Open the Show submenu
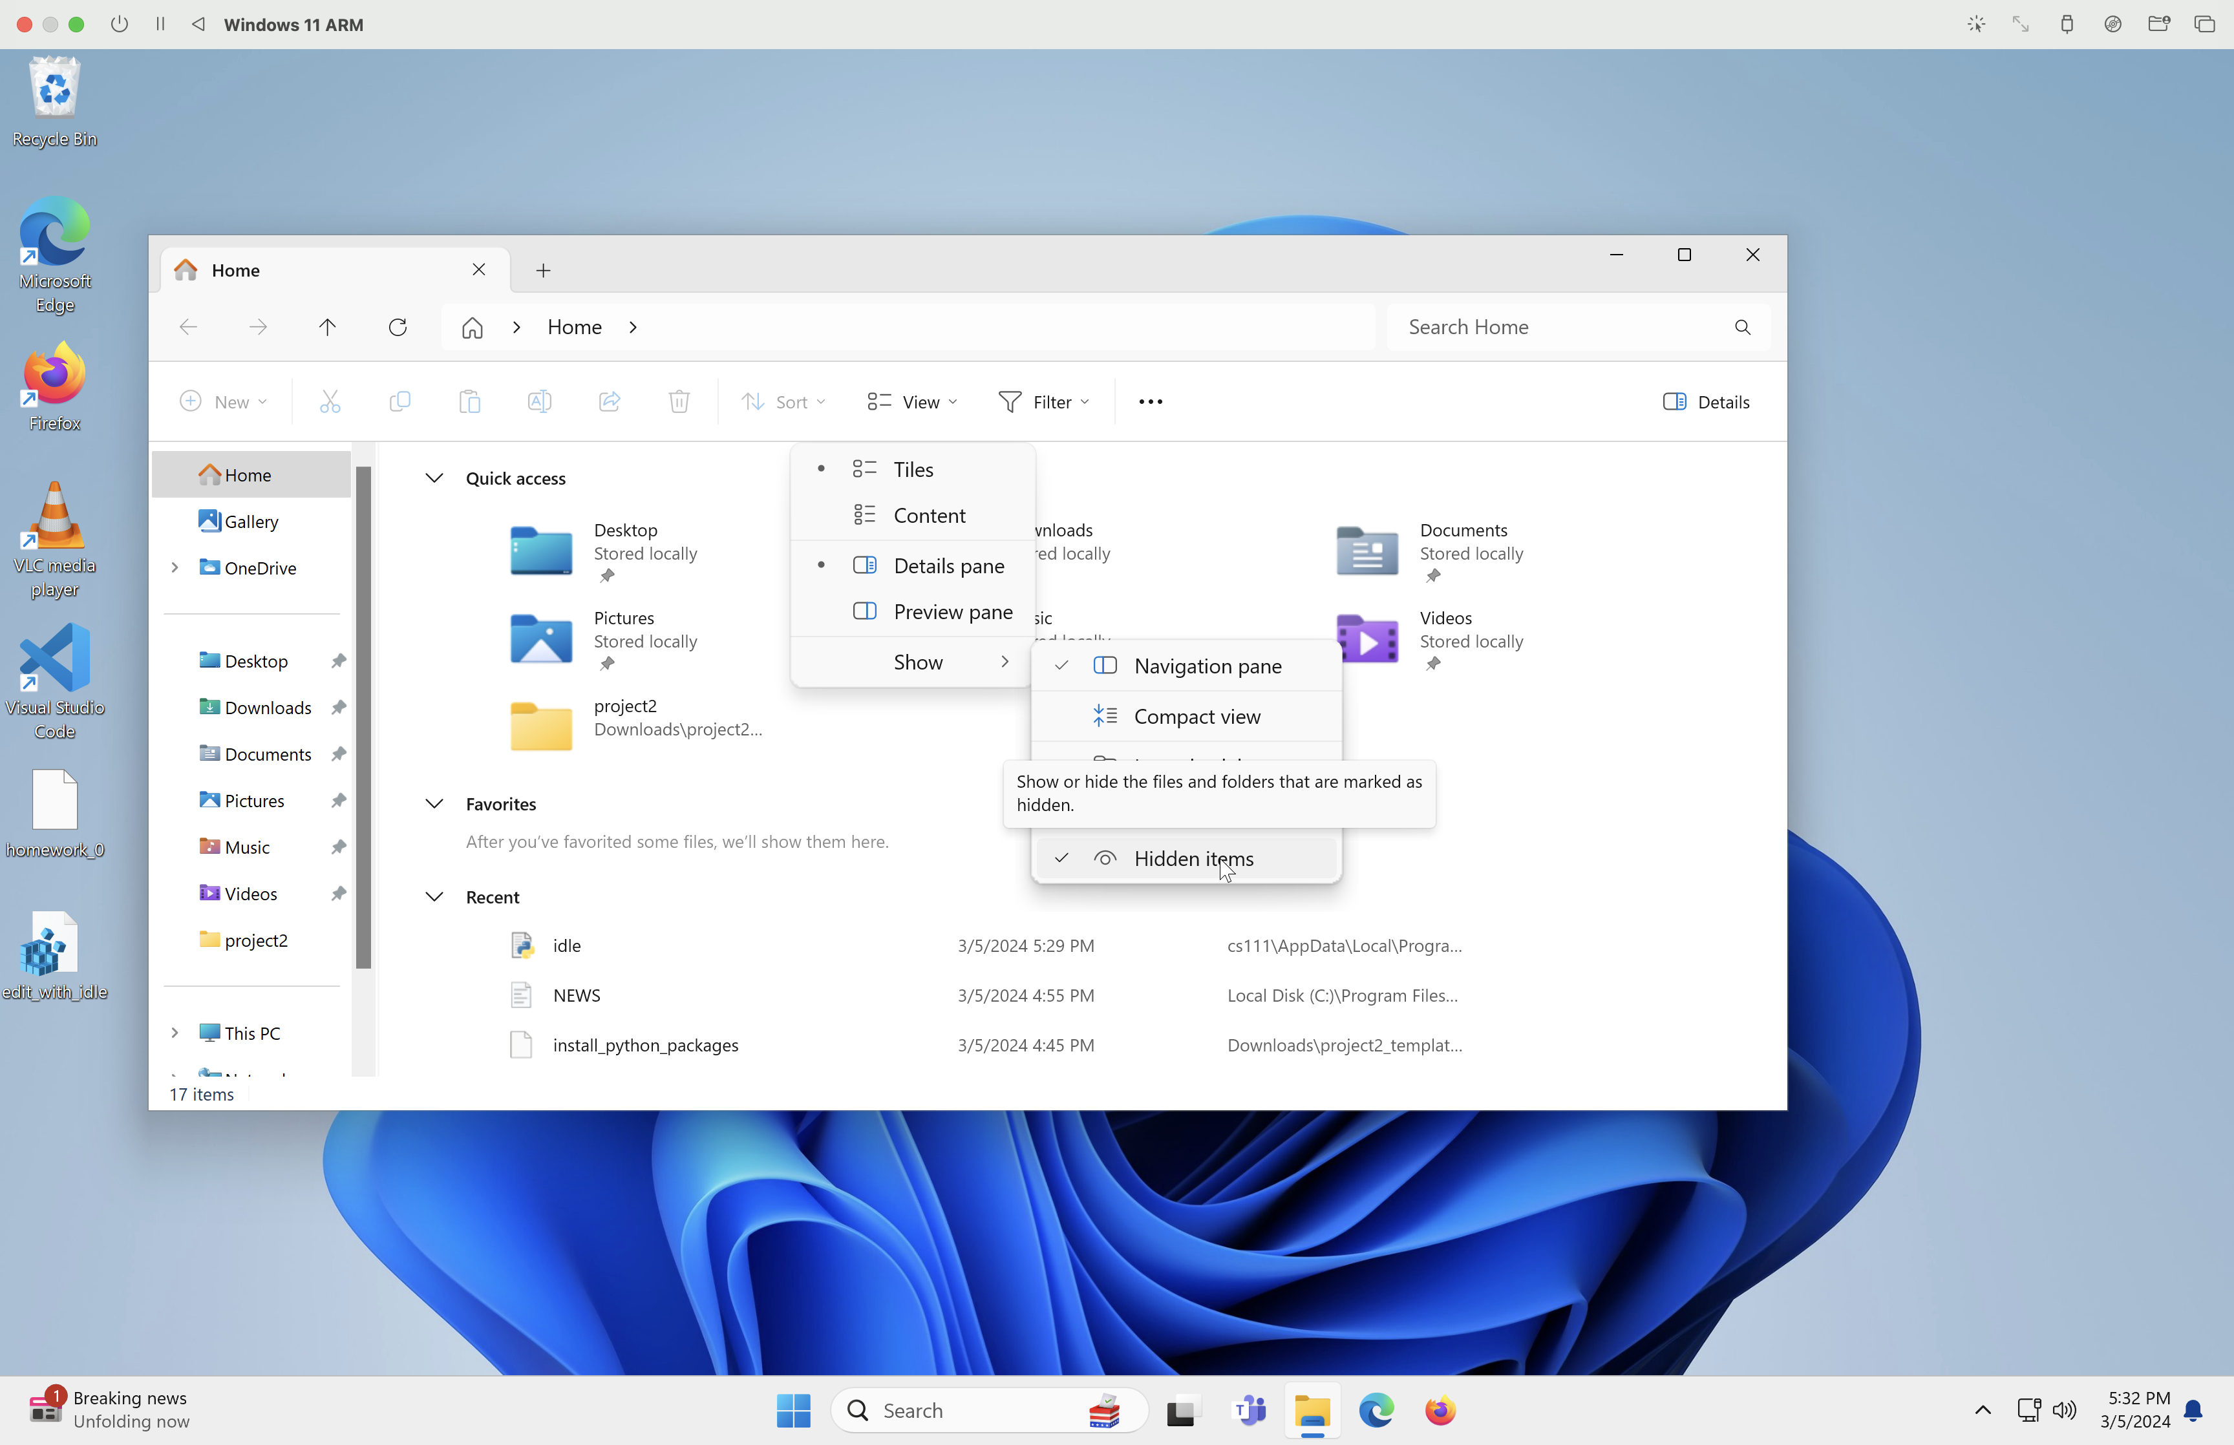 coord(913,662)
